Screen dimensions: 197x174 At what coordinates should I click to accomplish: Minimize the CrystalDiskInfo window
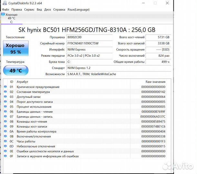tap(143, 3)
